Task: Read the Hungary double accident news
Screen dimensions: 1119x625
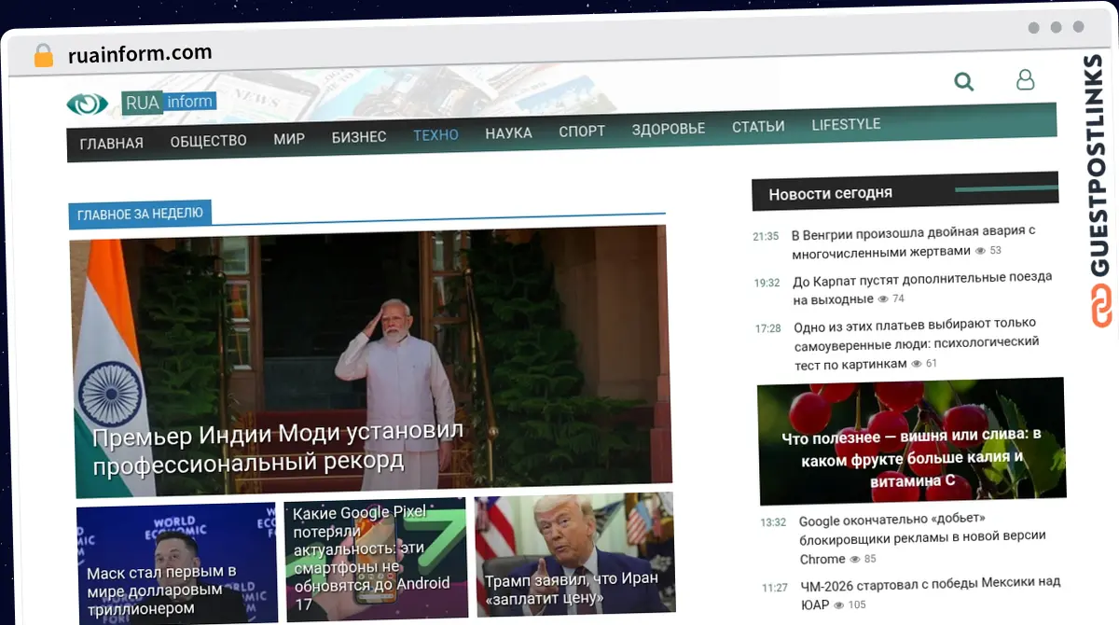Action: [x=914, y=241]
